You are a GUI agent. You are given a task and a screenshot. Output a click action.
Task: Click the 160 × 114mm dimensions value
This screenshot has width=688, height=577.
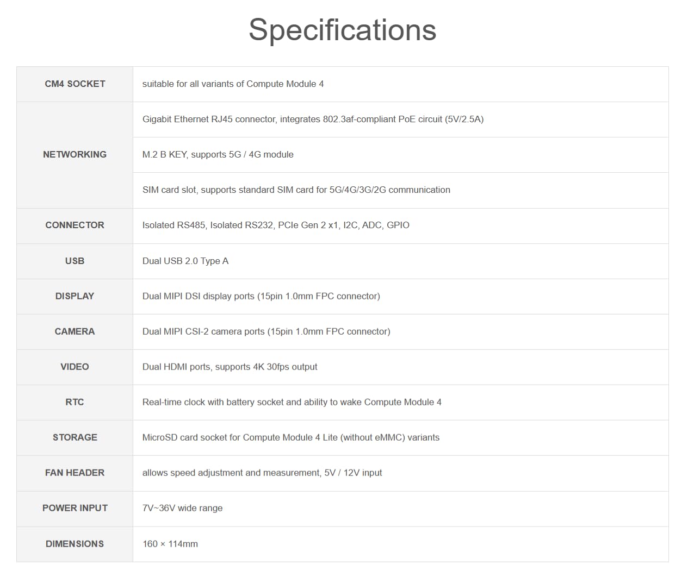click(170, 544)
